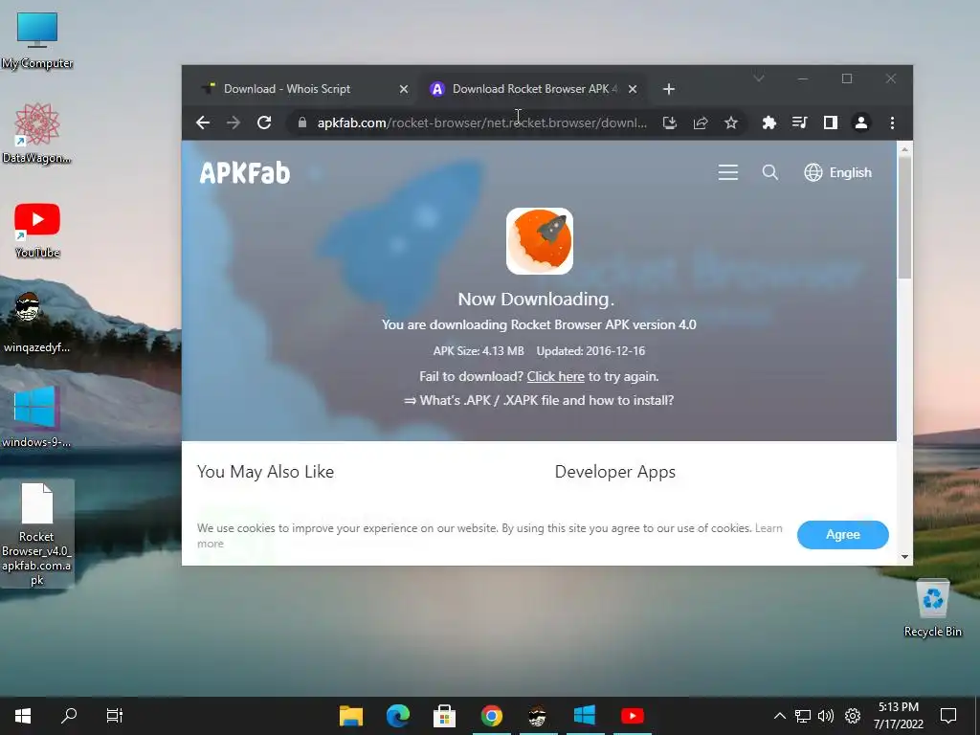This screenshot has height=735, width=980.
Task: Accept cookies with the Agree button
Action: [842, 534]
